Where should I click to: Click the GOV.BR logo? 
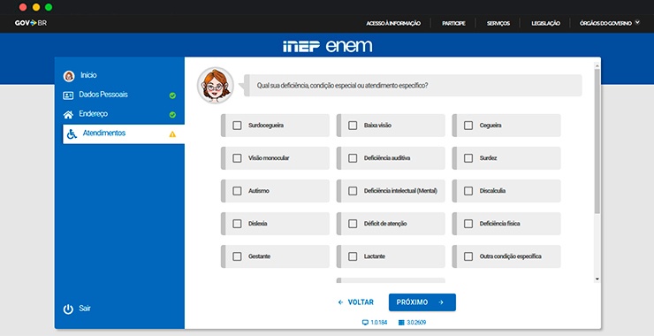coord(31,23)
